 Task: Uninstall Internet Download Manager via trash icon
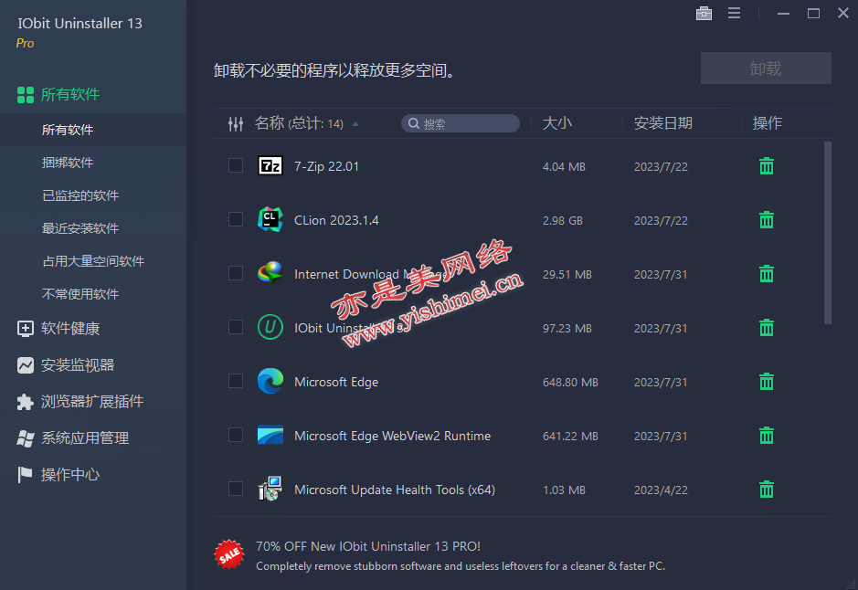pos(767,273)
